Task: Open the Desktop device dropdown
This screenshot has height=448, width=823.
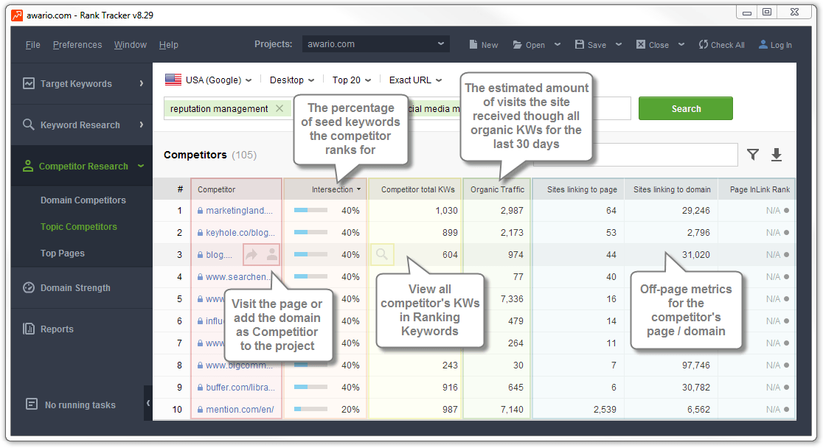Action: [292, 80]
